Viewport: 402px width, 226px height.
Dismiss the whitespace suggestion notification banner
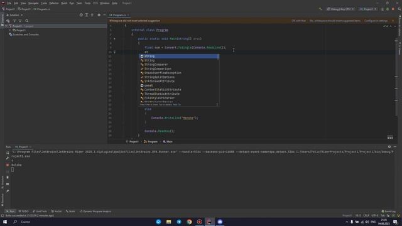pos(393,21)
